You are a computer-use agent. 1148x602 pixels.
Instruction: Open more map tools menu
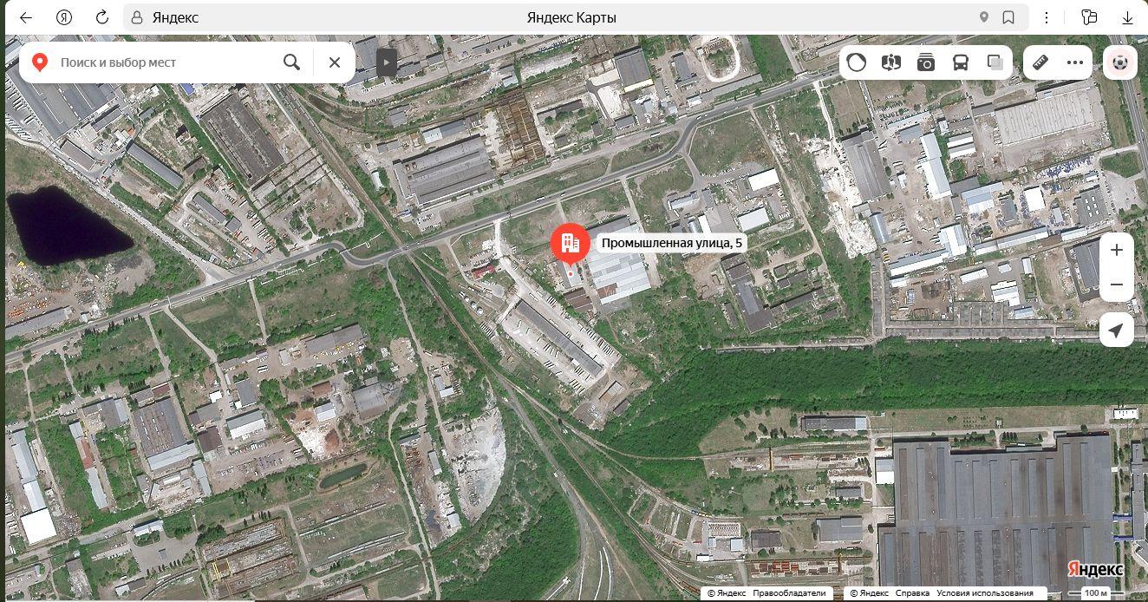pos(1075,62)
